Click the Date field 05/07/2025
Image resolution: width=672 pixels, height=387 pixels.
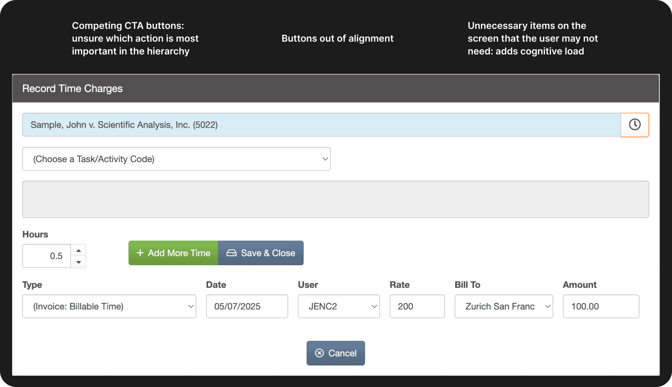point(247,306)
